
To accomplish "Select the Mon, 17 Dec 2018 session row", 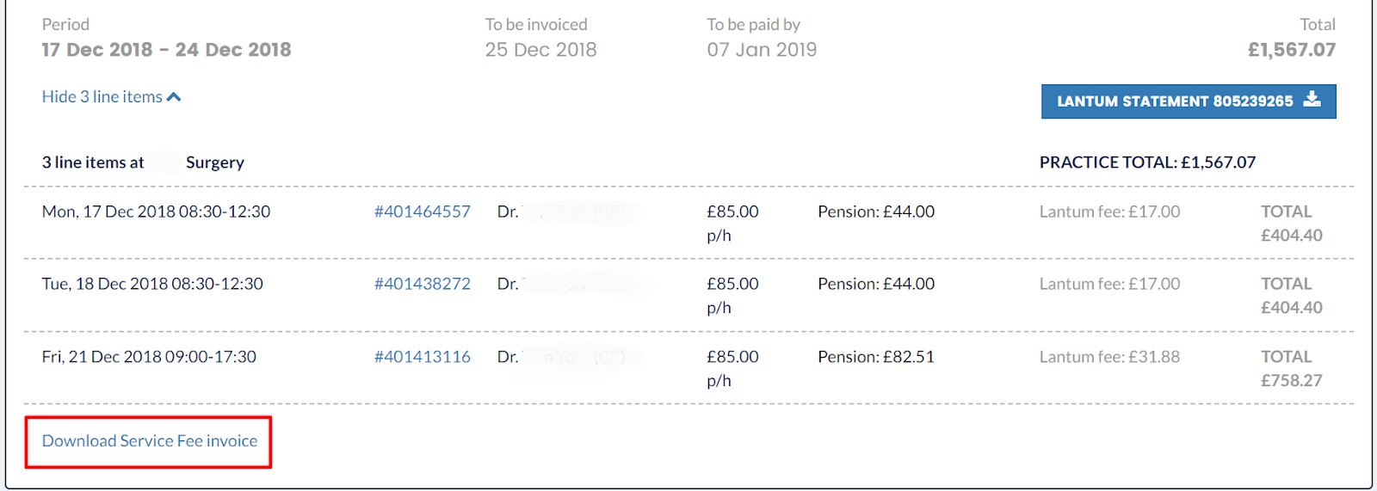I will [688, 223].
